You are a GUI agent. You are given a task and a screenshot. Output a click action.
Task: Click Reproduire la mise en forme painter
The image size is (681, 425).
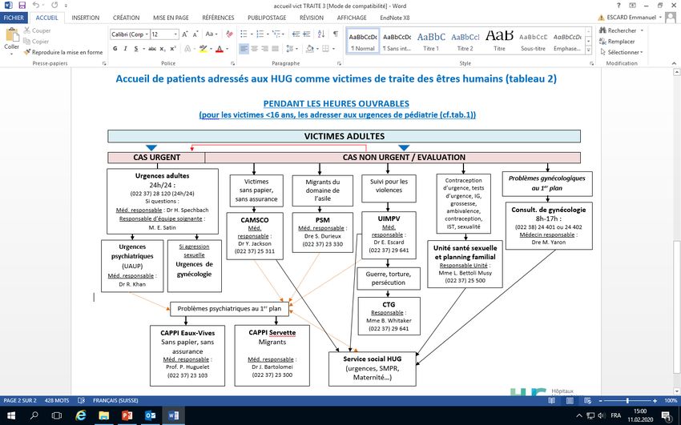click(x=67, y=52)
